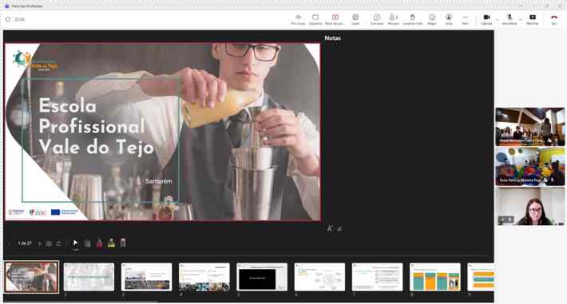Click the meeting timer at top left

click(x=19, y=19)
